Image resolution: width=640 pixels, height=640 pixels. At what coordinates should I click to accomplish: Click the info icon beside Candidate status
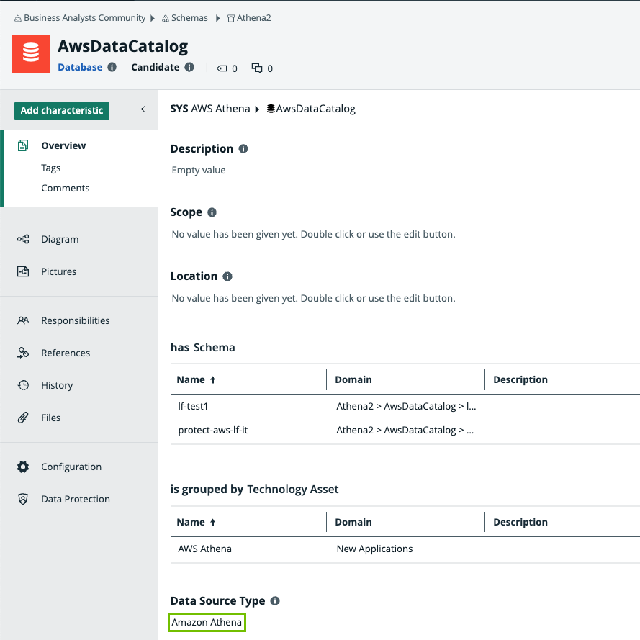[x=189, y=67]
